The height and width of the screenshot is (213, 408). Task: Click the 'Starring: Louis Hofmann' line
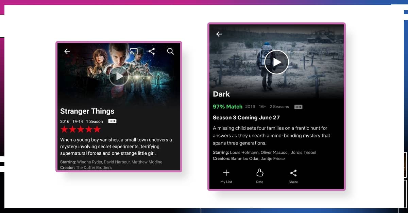265,153
